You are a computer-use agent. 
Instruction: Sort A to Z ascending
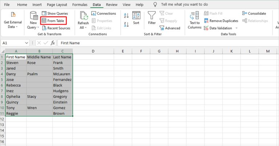point(126,16)
